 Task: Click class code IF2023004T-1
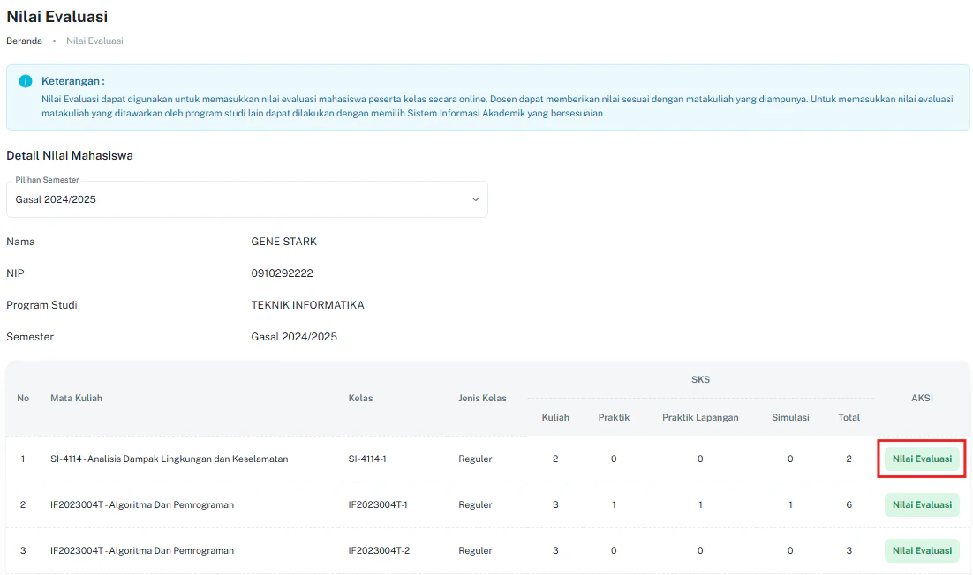(378, 505)
